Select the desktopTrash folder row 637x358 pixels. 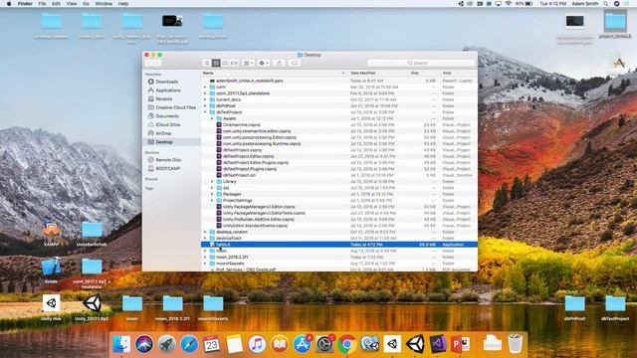(339, 239)
